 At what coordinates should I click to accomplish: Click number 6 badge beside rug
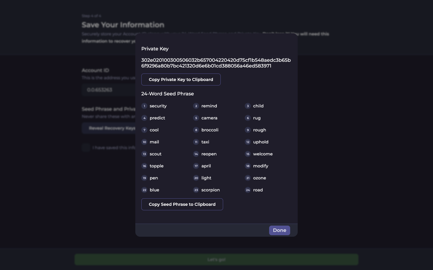[x=248, y=118]
